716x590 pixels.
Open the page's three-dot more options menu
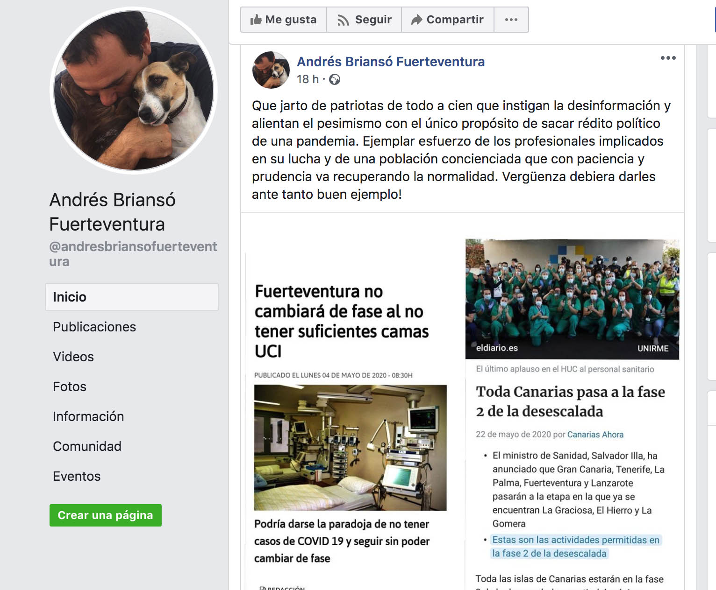(511, 20)
